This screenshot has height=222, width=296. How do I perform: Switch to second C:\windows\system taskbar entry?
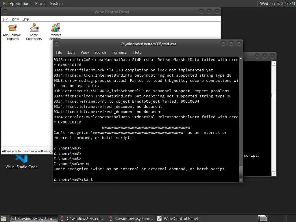[x=82, y=219]
